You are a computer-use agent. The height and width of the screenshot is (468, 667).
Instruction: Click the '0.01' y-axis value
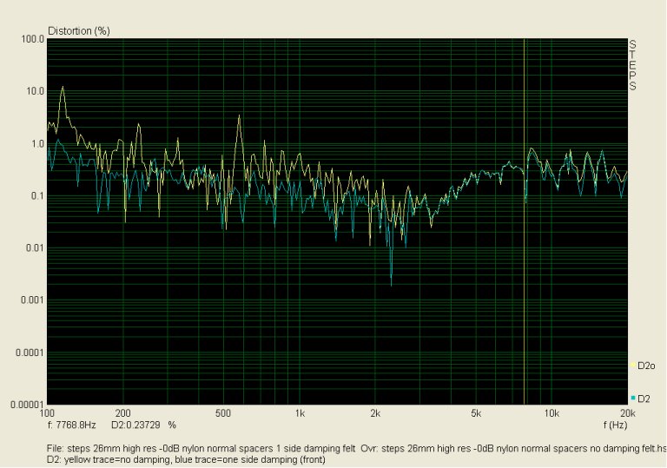click(x=35, y=247)
